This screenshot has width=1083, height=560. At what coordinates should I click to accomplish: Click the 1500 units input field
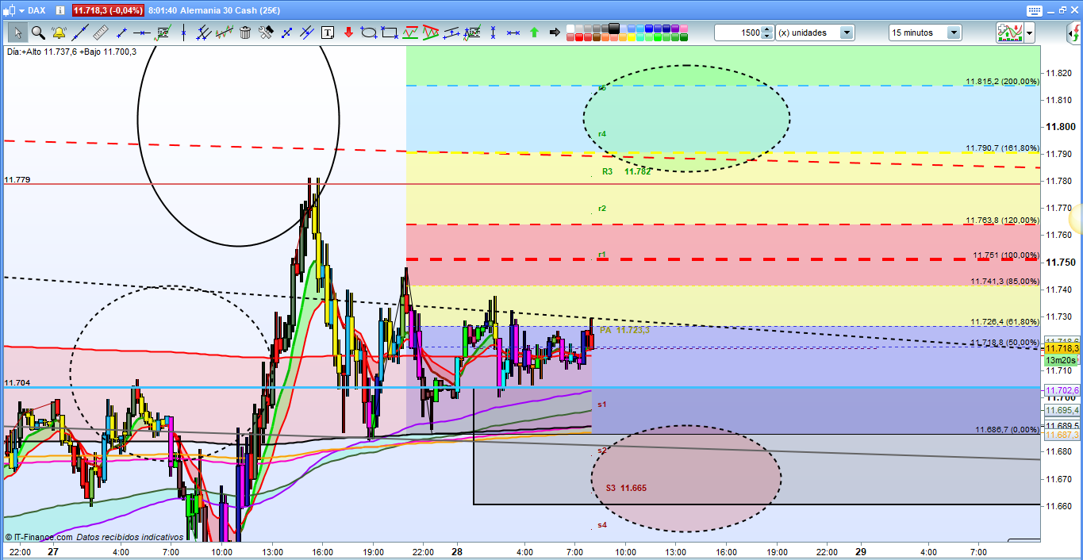tap(737, 33)
